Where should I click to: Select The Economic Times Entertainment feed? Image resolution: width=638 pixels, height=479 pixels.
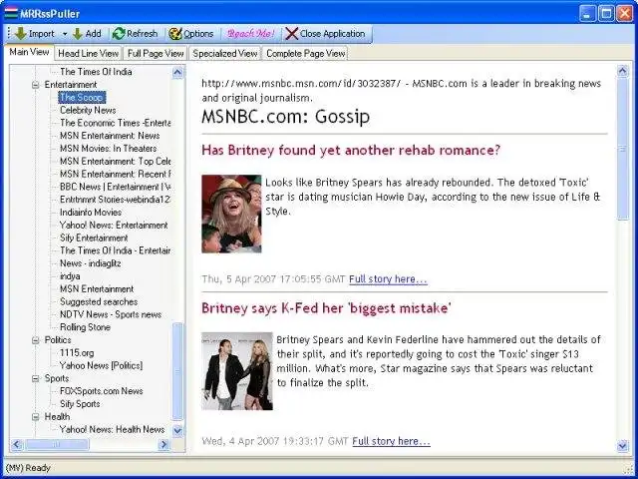coord(116,123)
